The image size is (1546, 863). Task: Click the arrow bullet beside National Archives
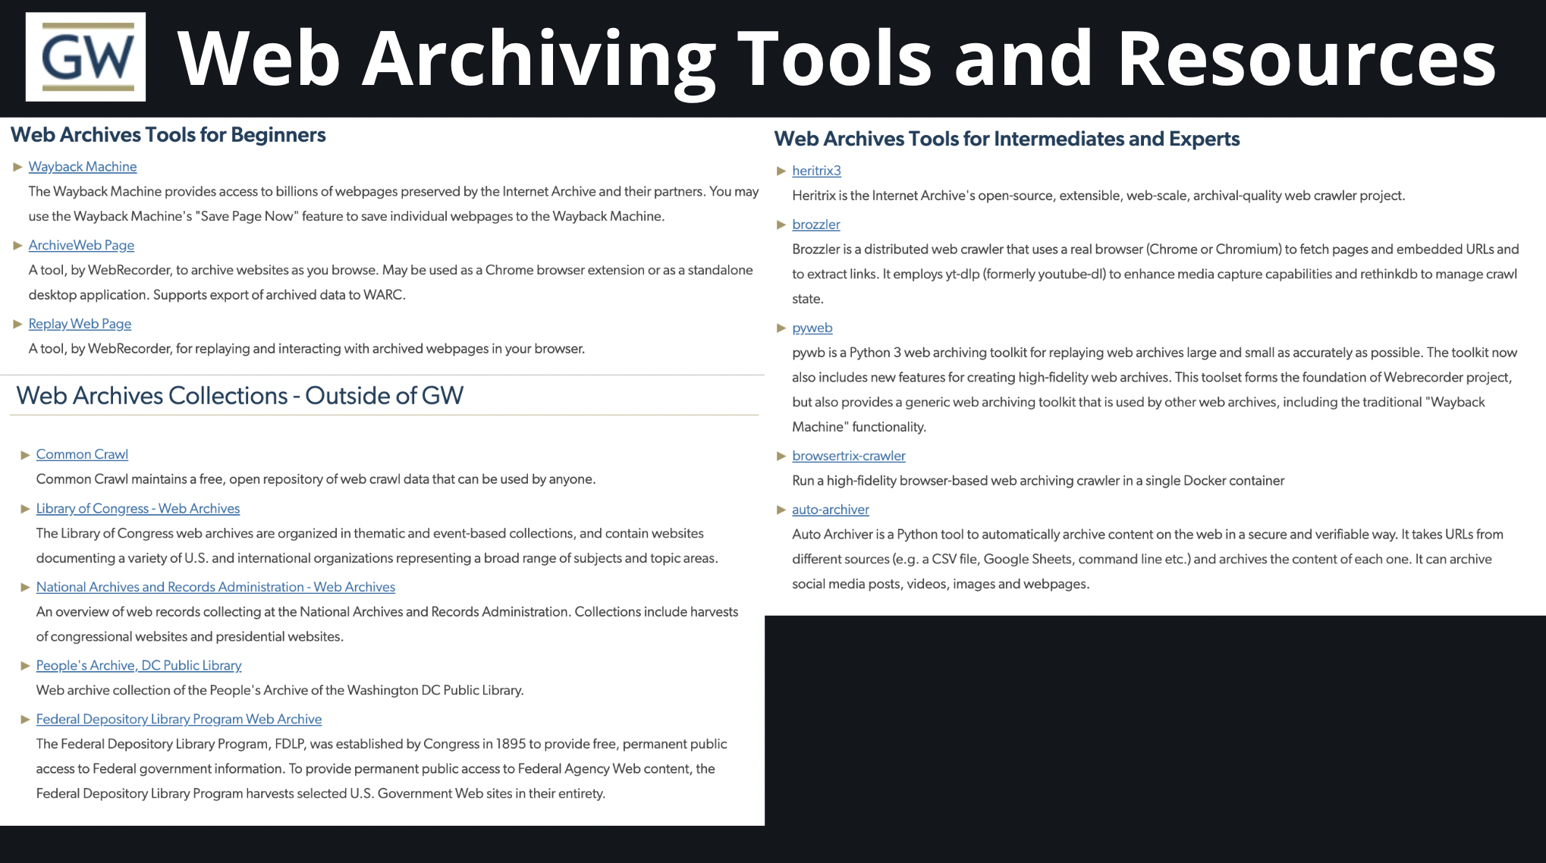pos(25,587)
